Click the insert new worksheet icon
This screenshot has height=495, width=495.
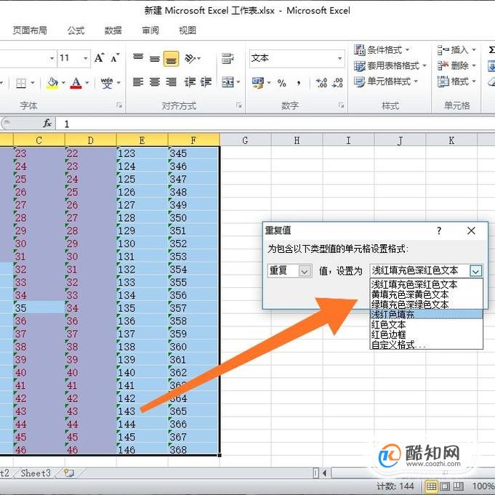pyautogui.click(x=68, y=472)
